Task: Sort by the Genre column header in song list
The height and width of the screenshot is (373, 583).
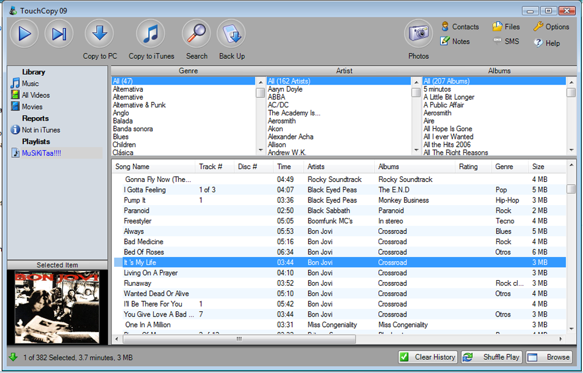Action: click(510, 167)
